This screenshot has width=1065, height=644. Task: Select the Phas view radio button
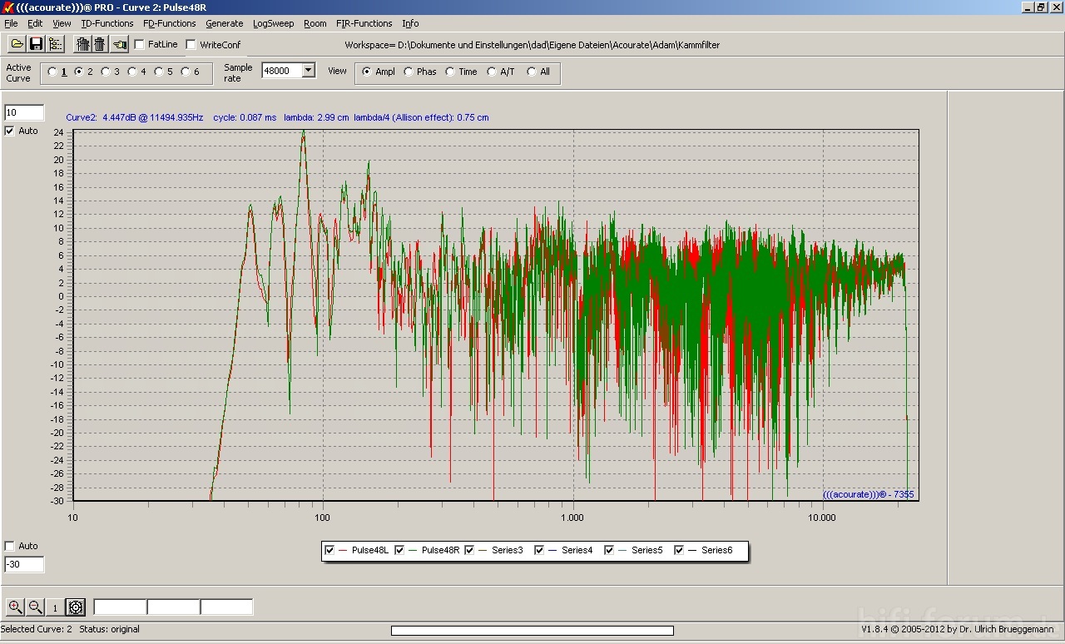coord(409,72)
